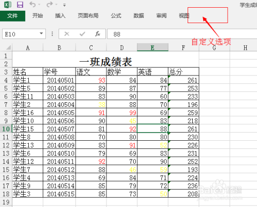This screenshot has width=257, height=207.
Task: Select the 总分 cell showing 193
Action: (x=183, y=170)
